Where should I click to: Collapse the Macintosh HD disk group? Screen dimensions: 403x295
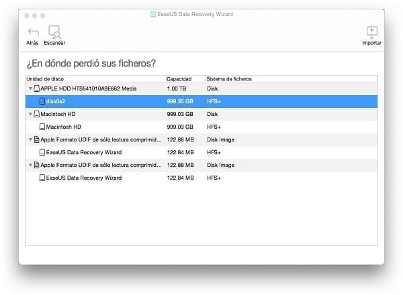pos(30,114)
